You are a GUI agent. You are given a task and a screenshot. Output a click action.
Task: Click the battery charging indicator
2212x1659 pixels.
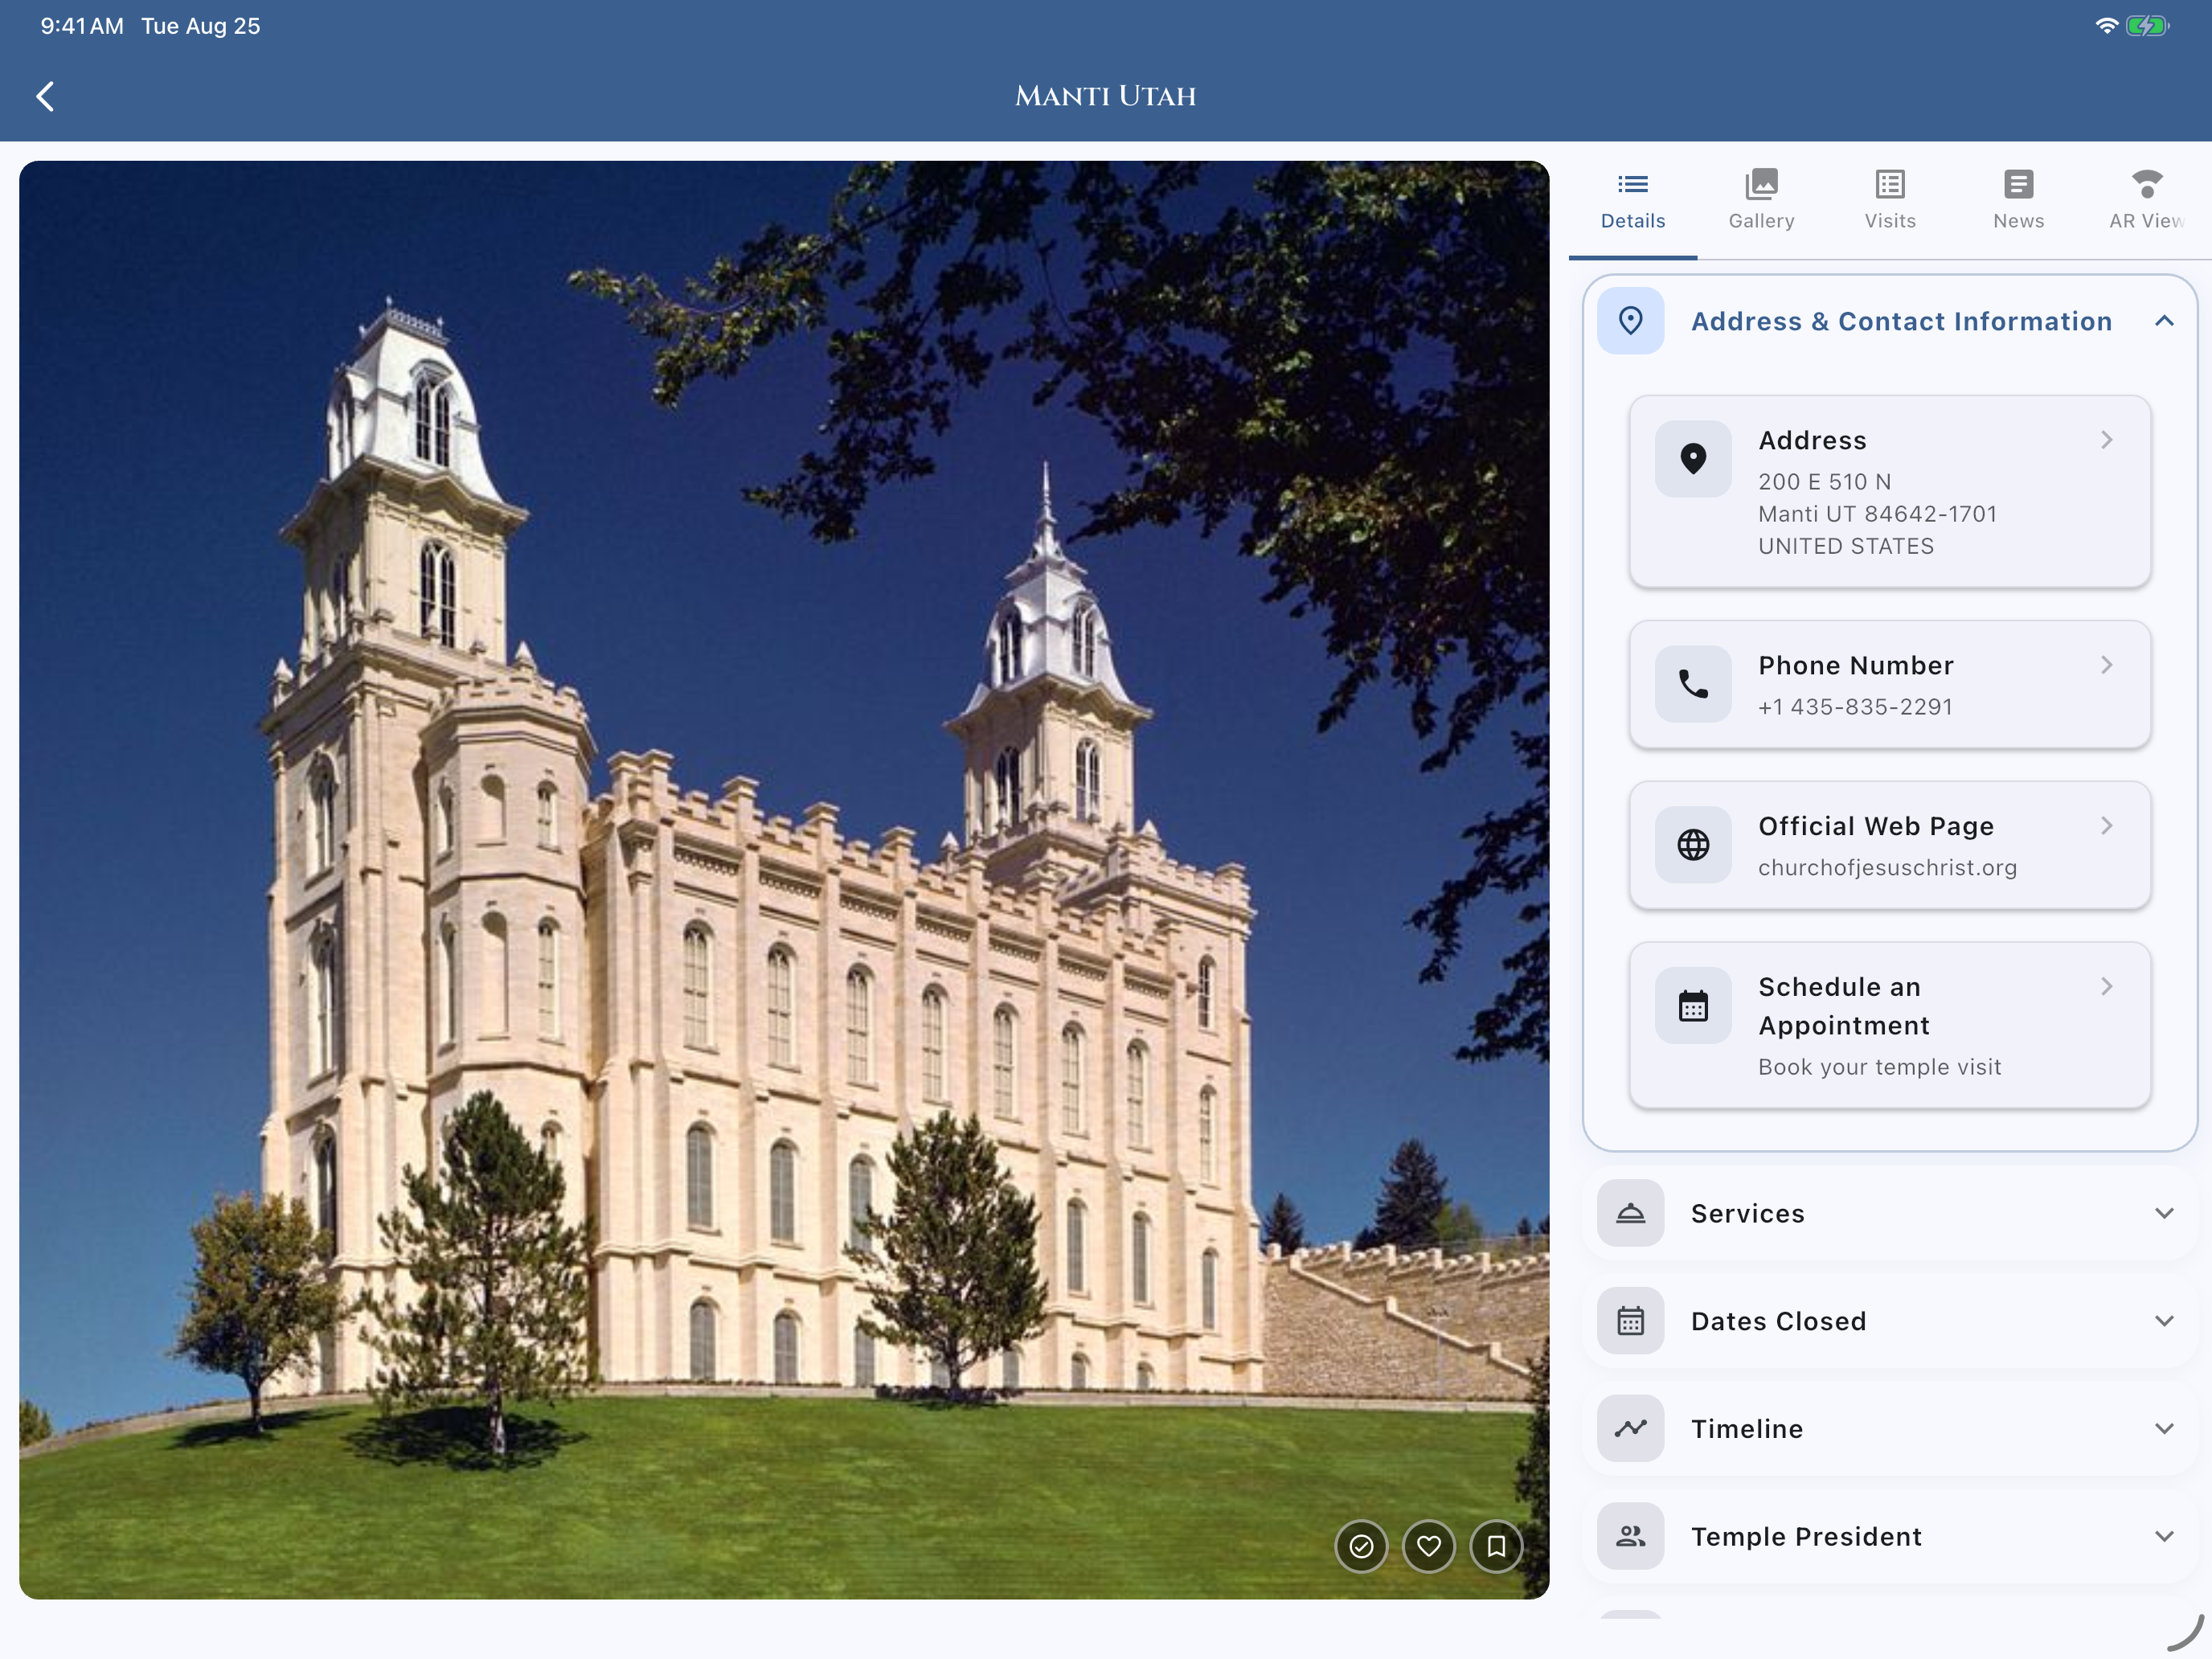pyautogui.click(x=2146, y=26)
